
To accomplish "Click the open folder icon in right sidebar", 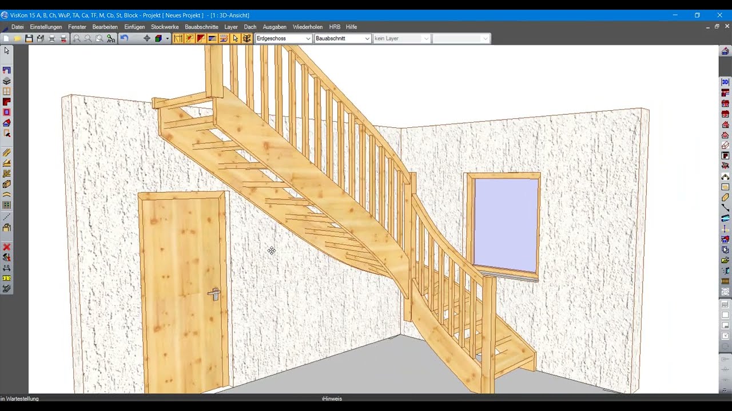I will pyautogui.click(x=725, y=260).
